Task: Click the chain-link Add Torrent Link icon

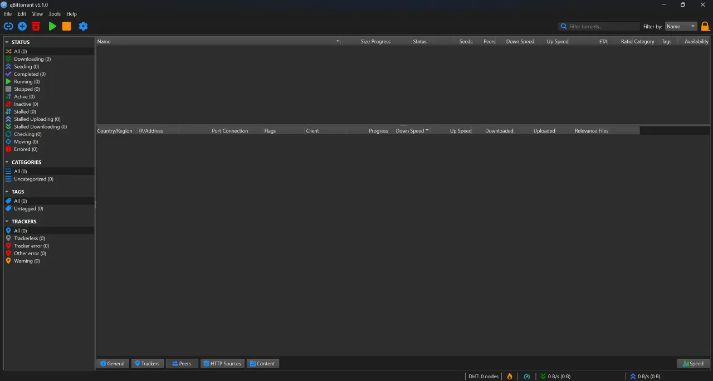Action: point(8,26)
